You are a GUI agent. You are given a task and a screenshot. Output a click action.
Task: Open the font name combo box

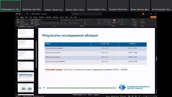click(x=49, y=20)
